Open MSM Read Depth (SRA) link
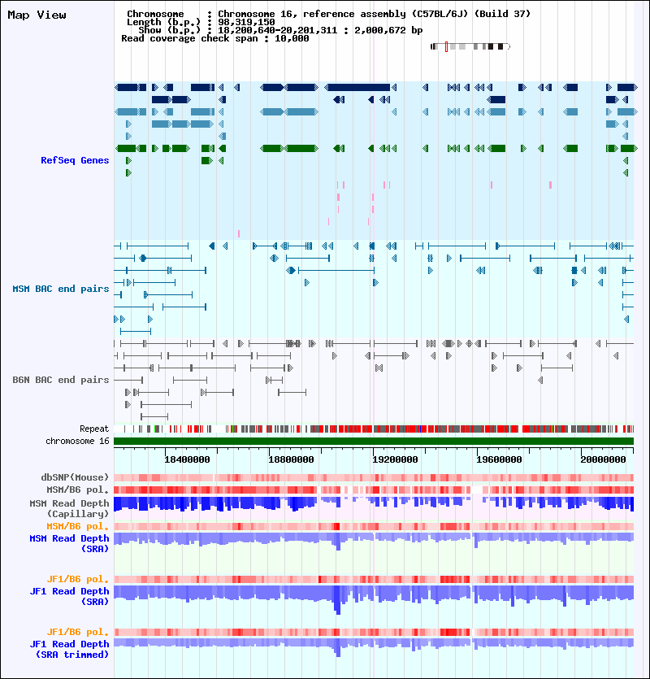The image size is (650, 679). pos(69,543)
